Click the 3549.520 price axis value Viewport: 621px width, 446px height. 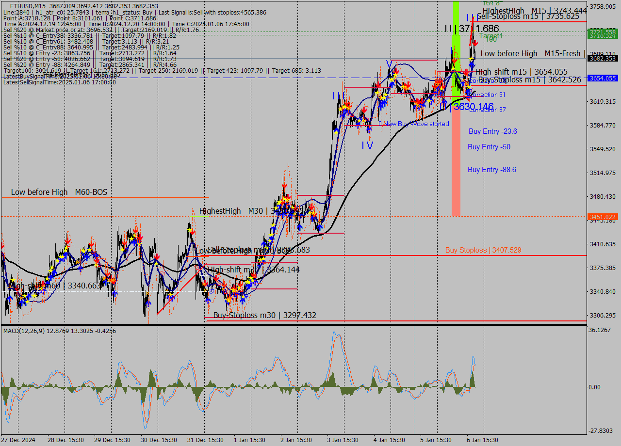tap(602, 149)
